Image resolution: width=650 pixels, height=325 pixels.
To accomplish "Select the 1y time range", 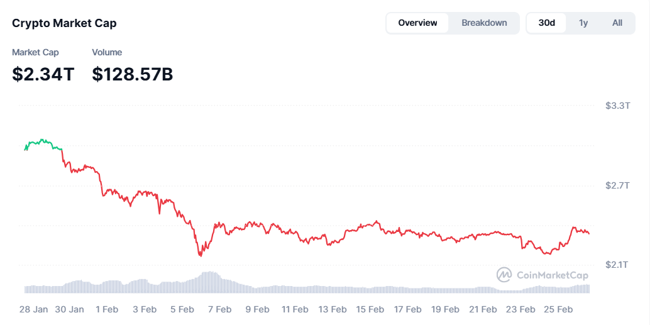I will 583,23.
